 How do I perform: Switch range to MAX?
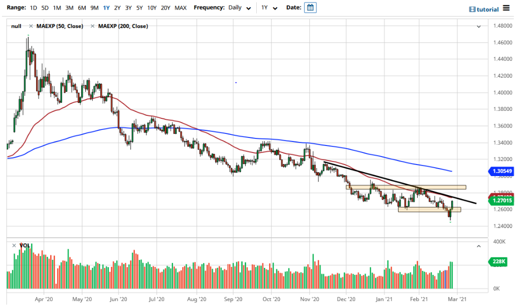coord(181,8)
